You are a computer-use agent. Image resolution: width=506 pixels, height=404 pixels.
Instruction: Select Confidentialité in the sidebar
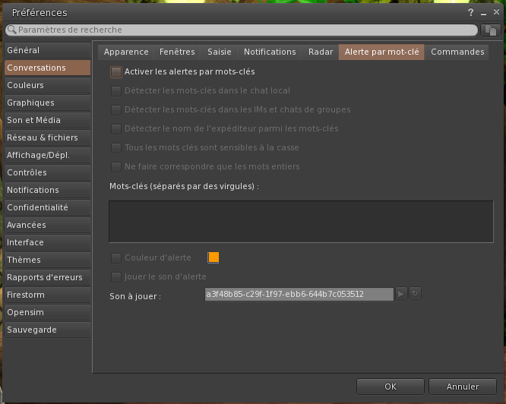(x=37, y=207)
